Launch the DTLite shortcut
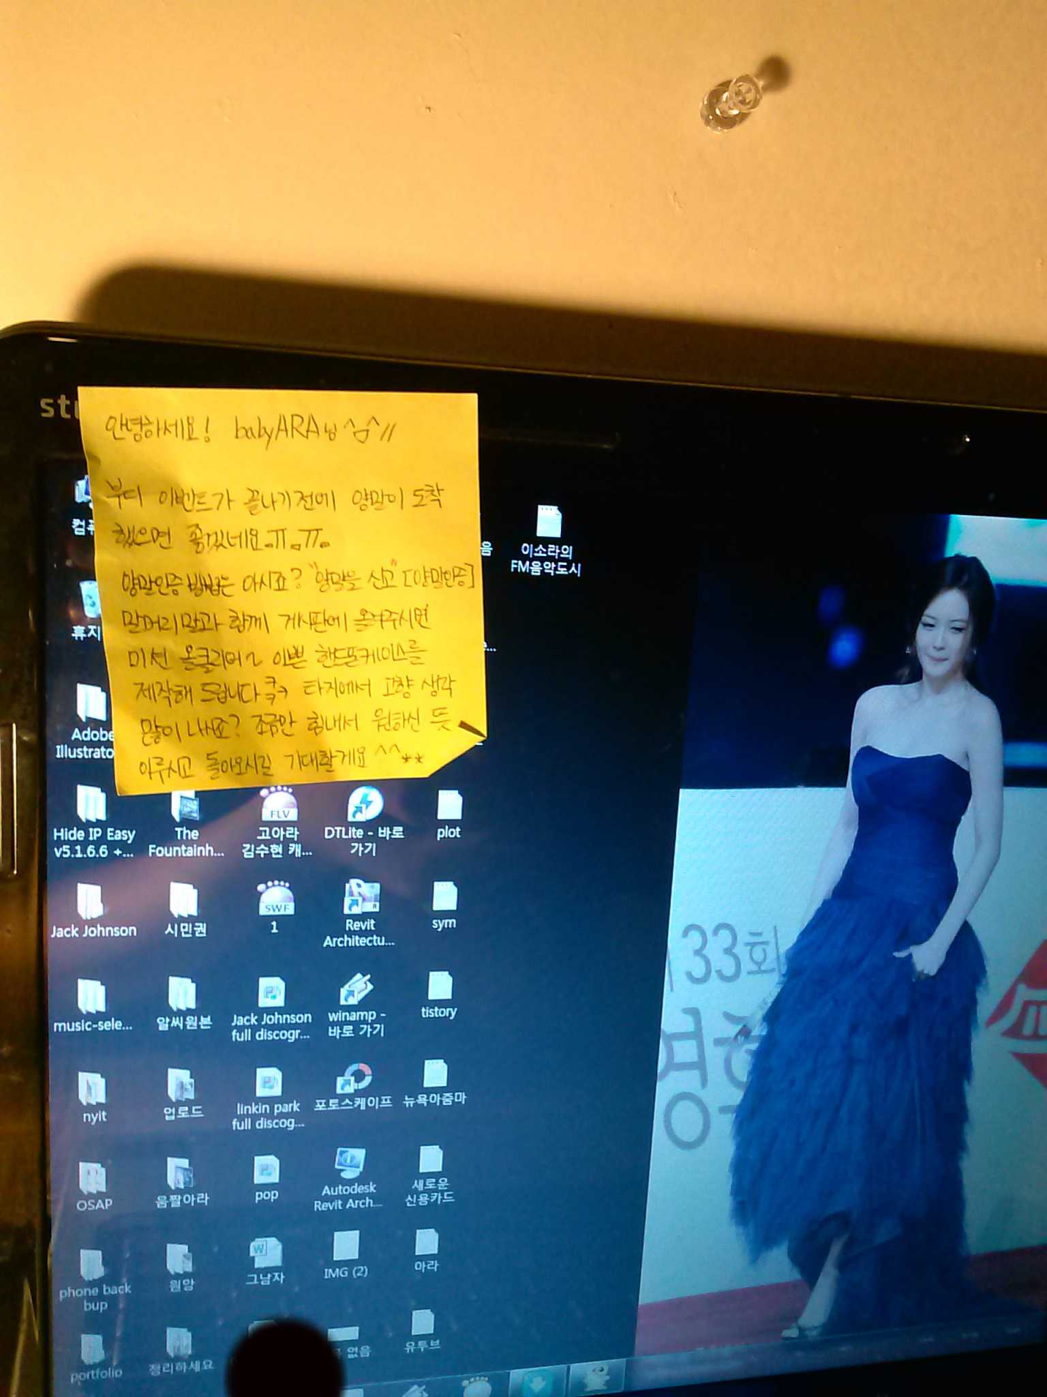Screen dimensions: 1047x1397 [x=364, y=821]
